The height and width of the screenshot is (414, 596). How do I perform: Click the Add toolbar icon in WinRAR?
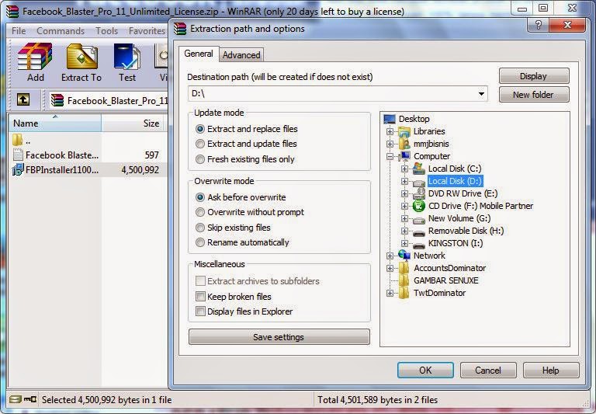click(35, 57)
